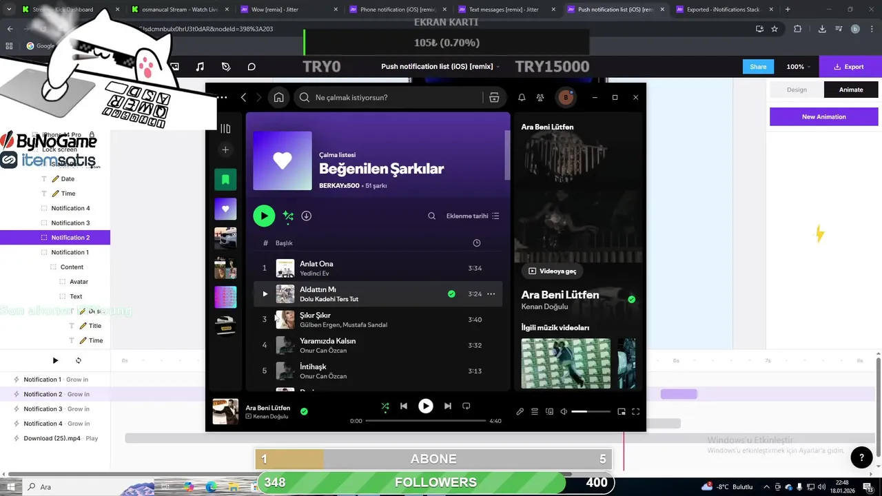Select the track İntihaşk
Screen dimensions: 882x496
point(378,371)
